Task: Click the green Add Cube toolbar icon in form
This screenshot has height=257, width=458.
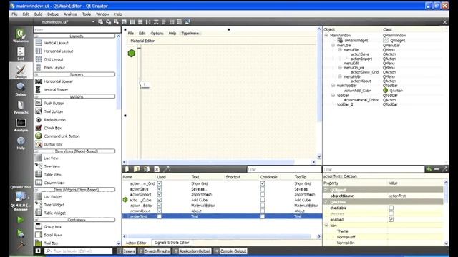Action: (x=132, y=54)
